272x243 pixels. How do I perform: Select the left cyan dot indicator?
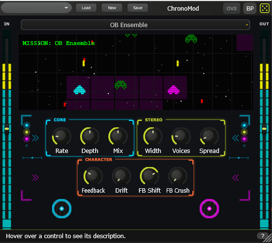click(27, 125)
